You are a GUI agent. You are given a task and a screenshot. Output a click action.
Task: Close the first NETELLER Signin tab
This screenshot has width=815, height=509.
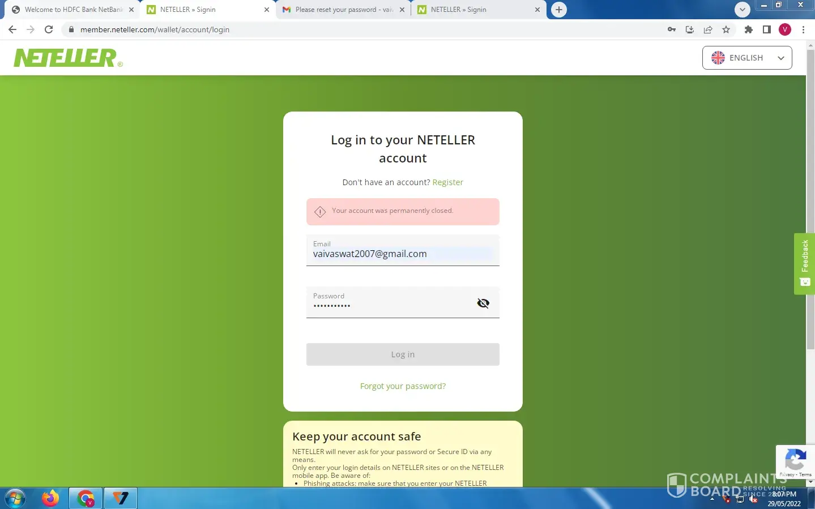click(267, 10)
